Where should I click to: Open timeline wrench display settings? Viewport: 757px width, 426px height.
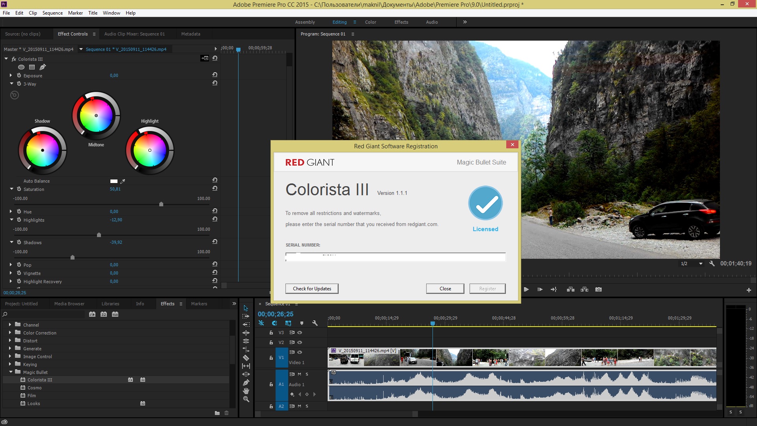(315, 323)
